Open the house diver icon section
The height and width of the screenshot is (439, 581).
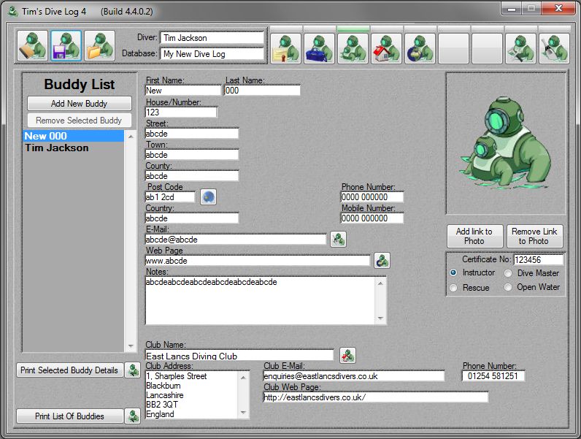coord(386,48)
